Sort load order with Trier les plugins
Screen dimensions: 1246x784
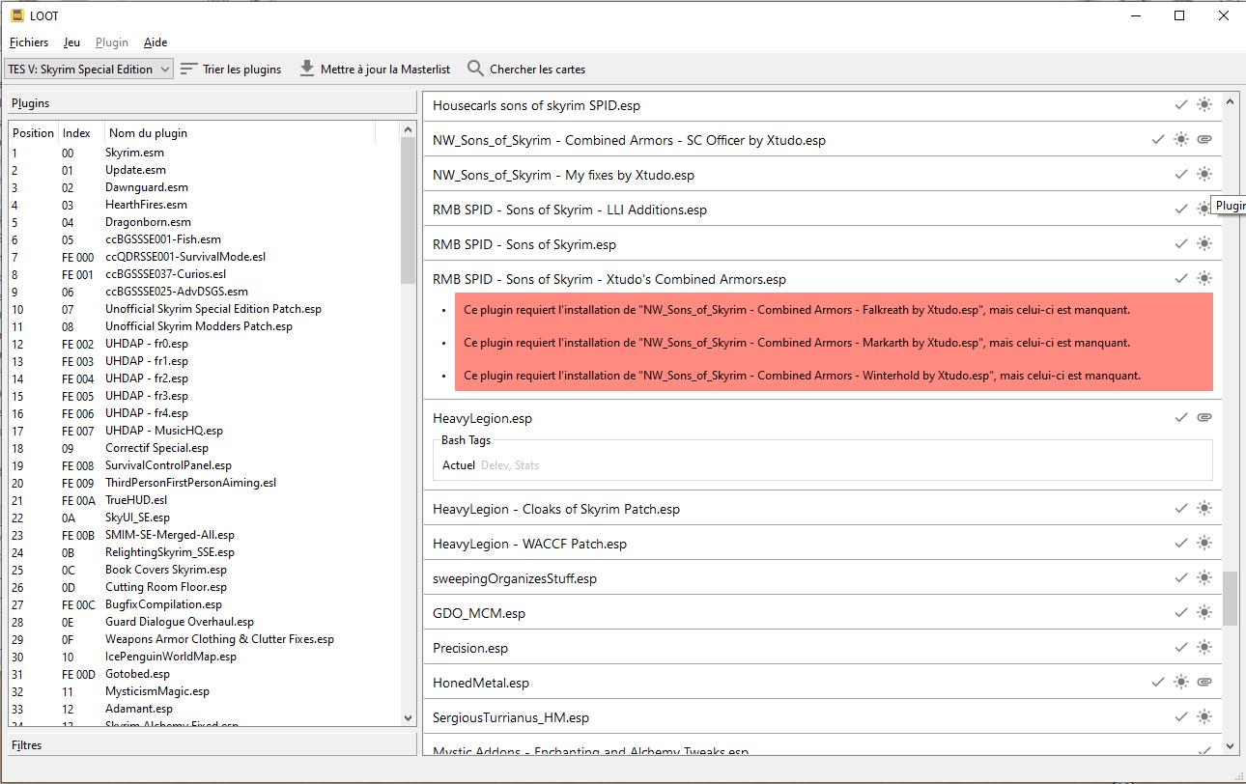(x=231, y=69)
